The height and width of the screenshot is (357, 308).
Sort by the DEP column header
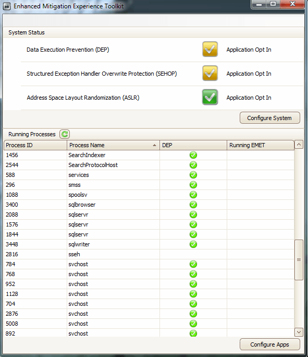coord(193,145)
